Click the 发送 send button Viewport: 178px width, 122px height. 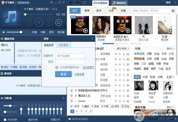point(126,106)
